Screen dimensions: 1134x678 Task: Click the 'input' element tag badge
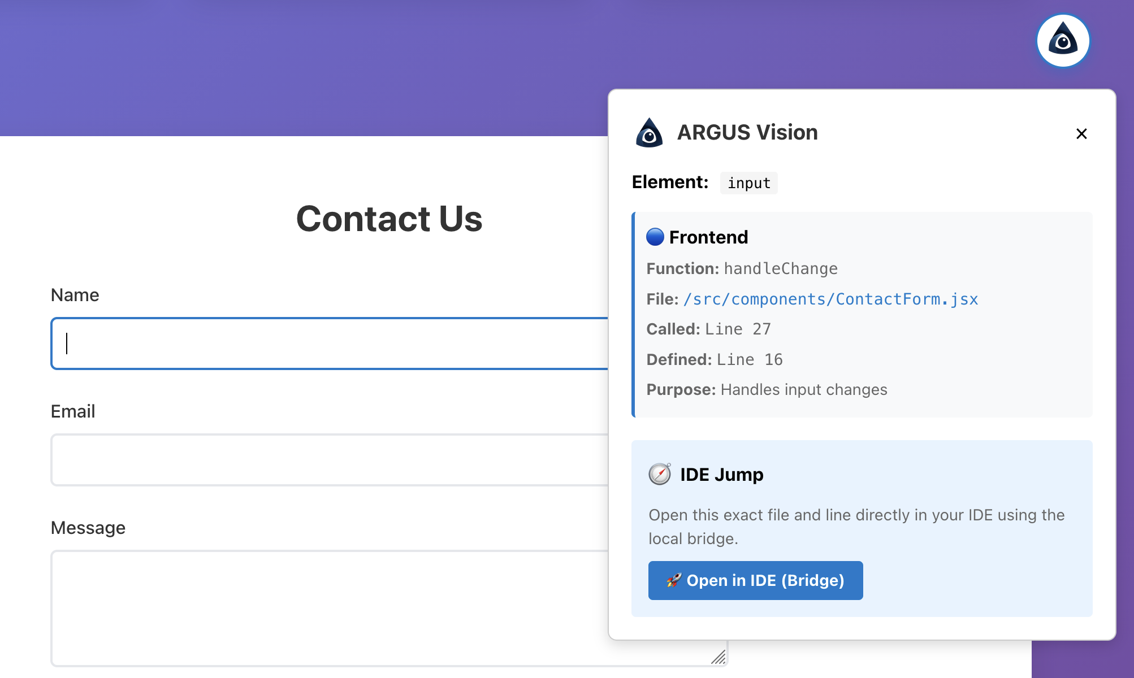click(x=749, y=183)
